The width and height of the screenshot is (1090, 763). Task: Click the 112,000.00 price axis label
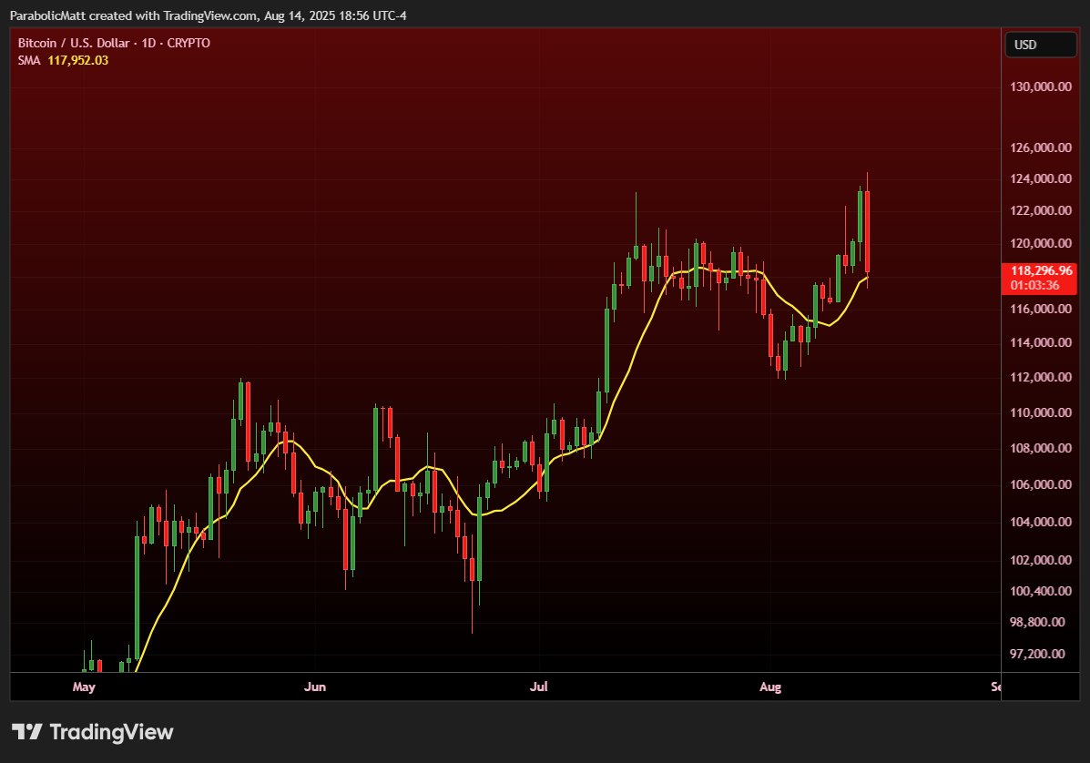1040,377
